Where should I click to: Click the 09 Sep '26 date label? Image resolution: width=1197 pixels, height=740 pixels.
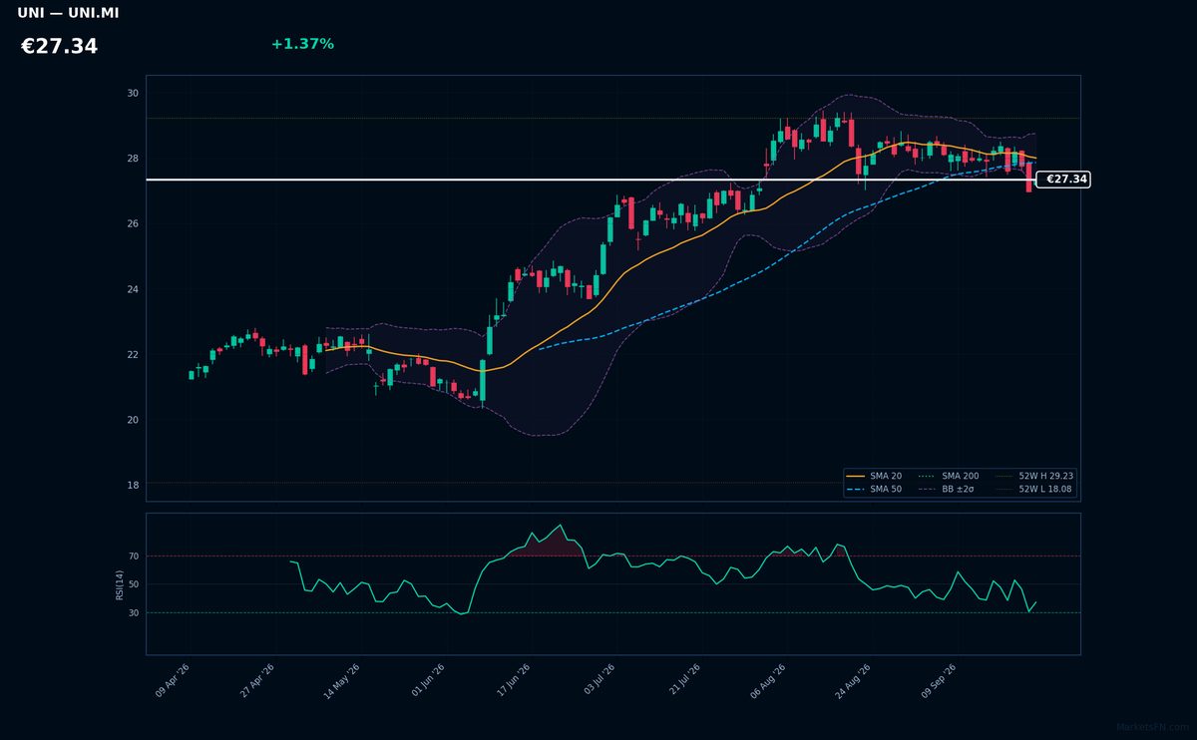(x=939, y=681)
